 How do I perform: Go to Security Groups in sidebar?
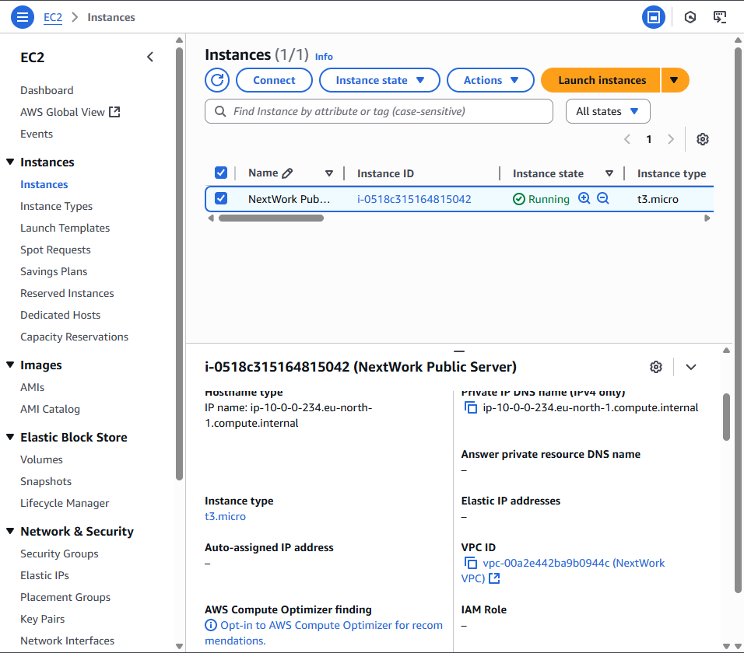tap(59, 553)
